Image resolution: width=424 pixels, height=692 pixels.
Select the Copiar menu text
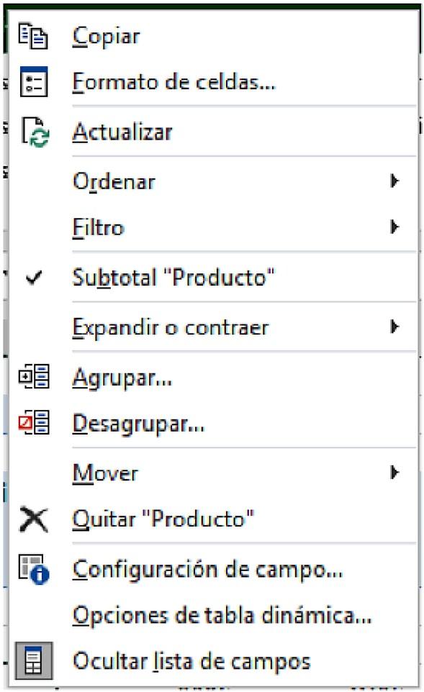click(106, 37)
